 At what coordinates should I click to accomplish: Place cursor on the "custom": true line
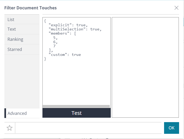65,55
